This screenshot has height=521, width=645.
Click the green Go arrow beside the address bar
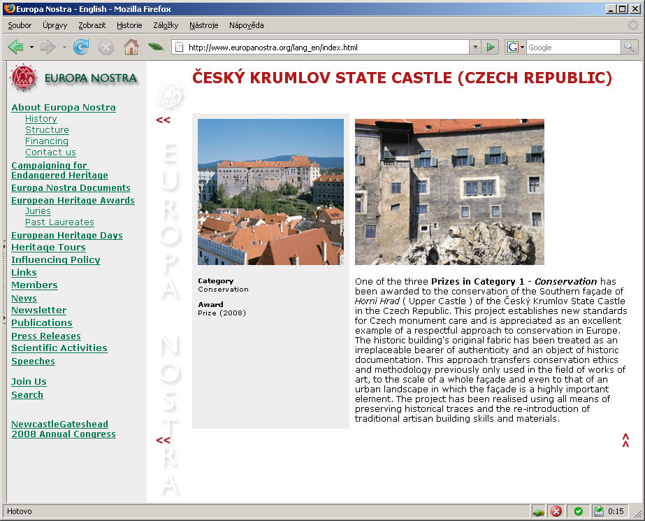point(491,47)
